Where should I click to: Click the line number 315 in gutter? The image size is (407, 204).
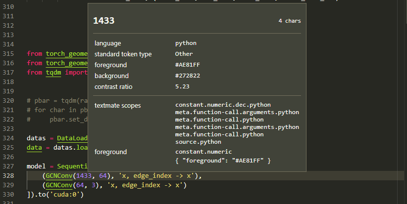(8, 53)
